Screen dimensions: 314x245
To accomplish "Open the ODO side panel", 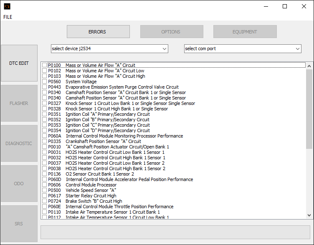I will [x=19, y=184].
